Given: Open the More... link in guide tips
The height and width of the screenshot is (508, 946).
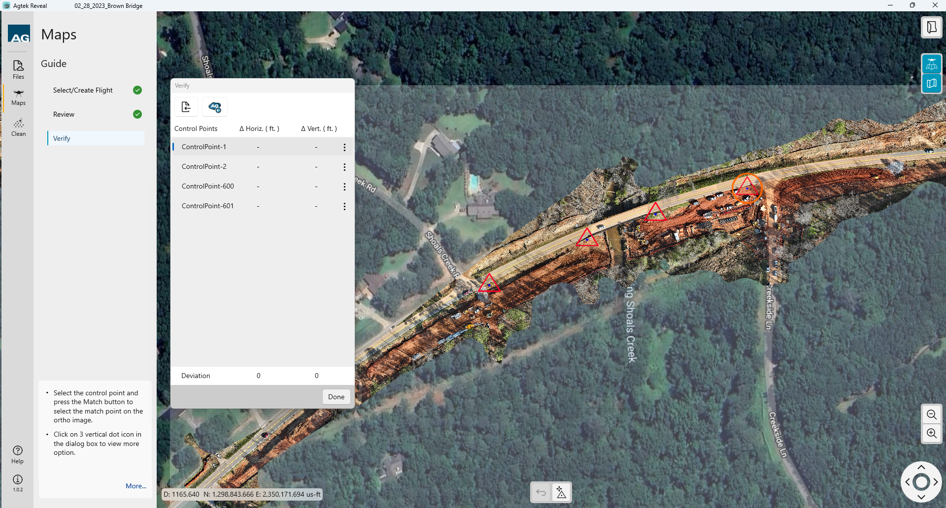Looking at the screenshot, I should [135, 486].
